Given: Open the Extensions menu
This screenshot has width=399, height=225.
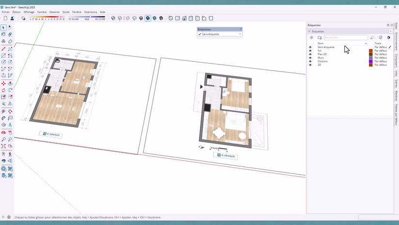Looking at the screenshot, I should tap(91, 12).
